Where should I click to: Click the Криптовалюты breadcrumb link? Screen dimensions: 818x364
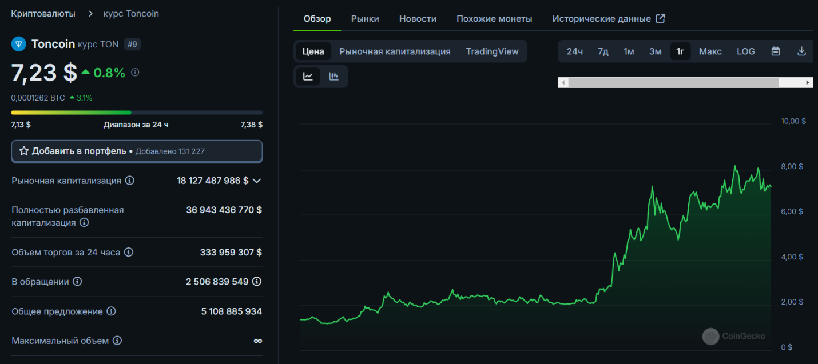[x=43, y=13]
